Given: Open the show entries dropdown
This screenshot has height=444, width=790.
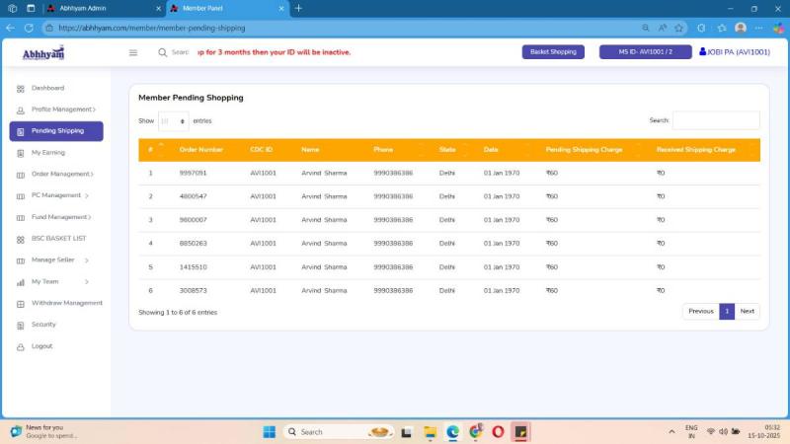Looking at the screenshot, I should [x=173, y=120].
